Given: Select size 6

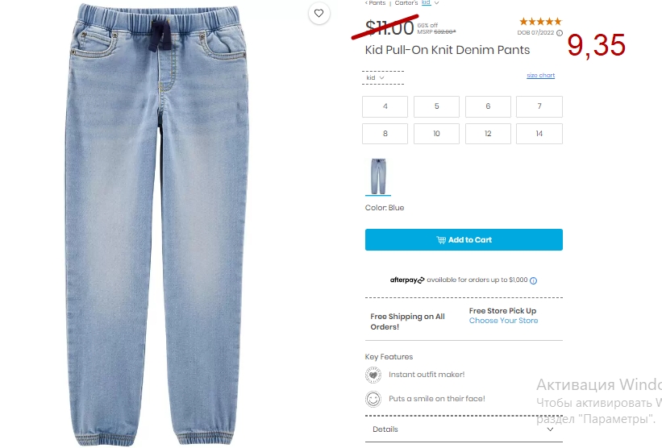Looking at the screenshot, I should [488, 106].
